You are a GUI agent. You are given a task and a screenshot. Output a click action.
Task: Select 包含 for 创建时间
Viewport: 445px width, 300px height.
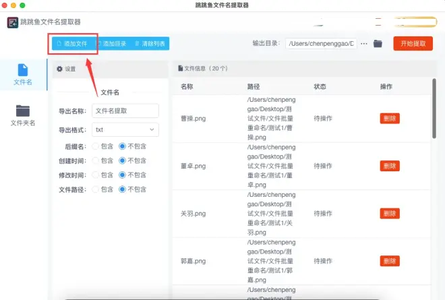(x=96, y=160)
